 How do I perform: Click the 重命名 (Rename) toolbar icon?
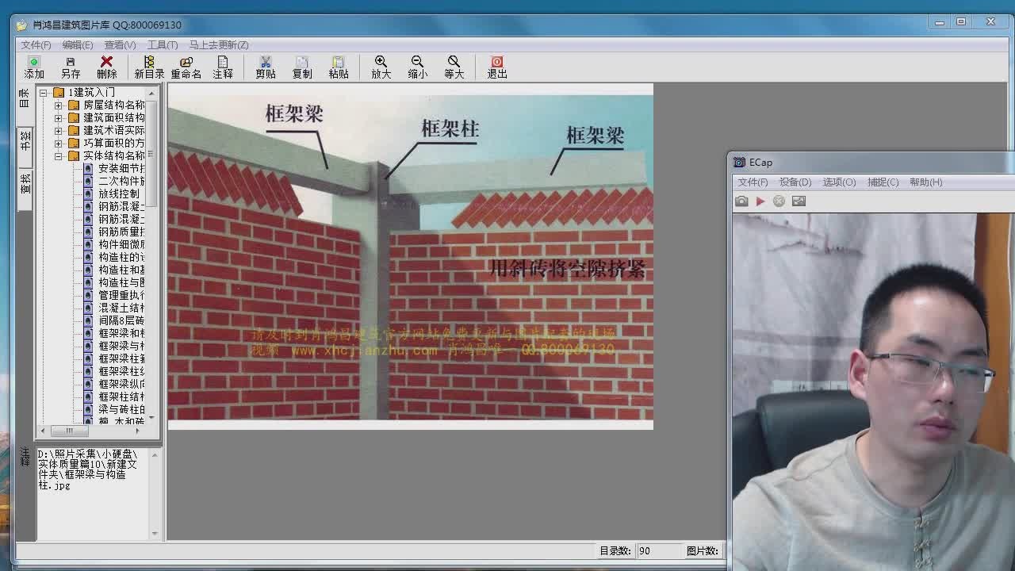click(x=186, y=67)
